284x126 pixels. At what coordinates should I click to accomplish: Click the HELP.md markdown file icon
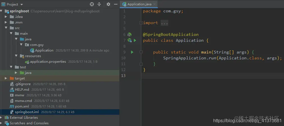(x=12, y=90)
